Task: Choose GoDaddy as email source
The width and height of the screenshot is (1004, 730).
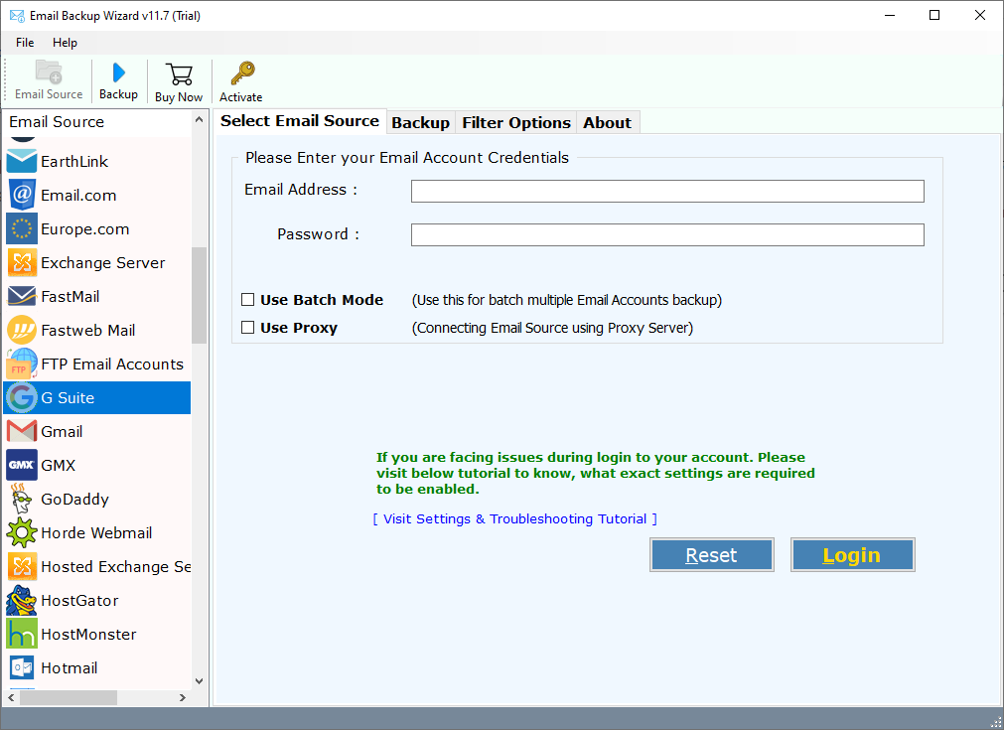Action: (97, 499)
